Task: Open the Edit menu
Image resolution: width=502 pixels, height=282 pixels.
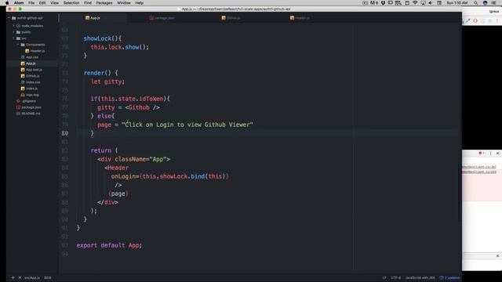Action: coord(42,3)
